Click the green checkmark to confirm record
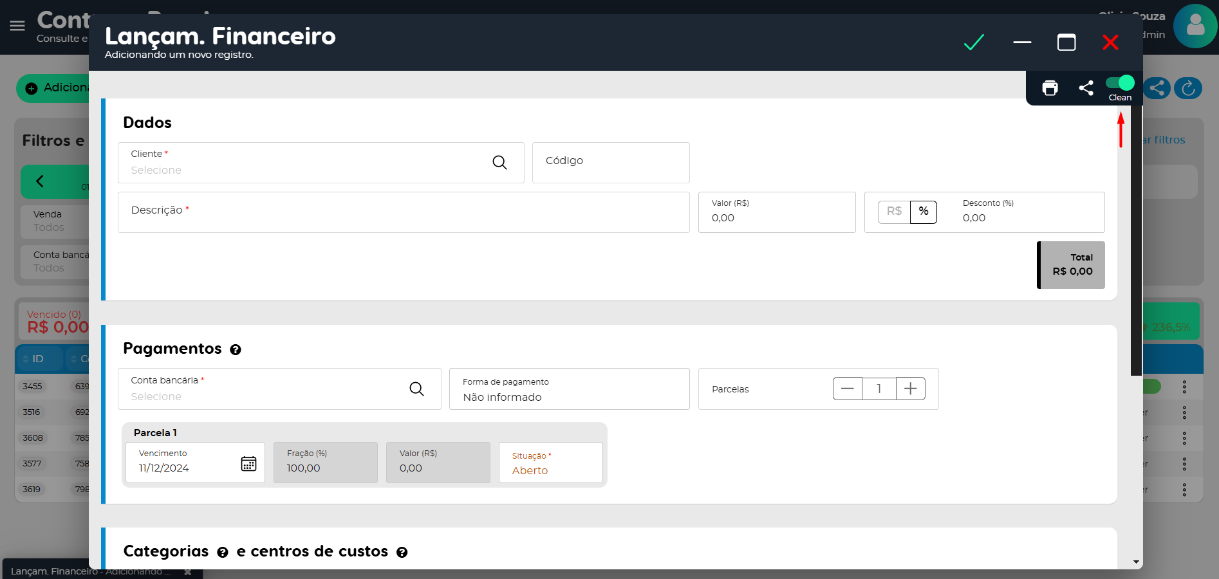1219x579 pixels. pyautogui.click(x=974, y=42)
